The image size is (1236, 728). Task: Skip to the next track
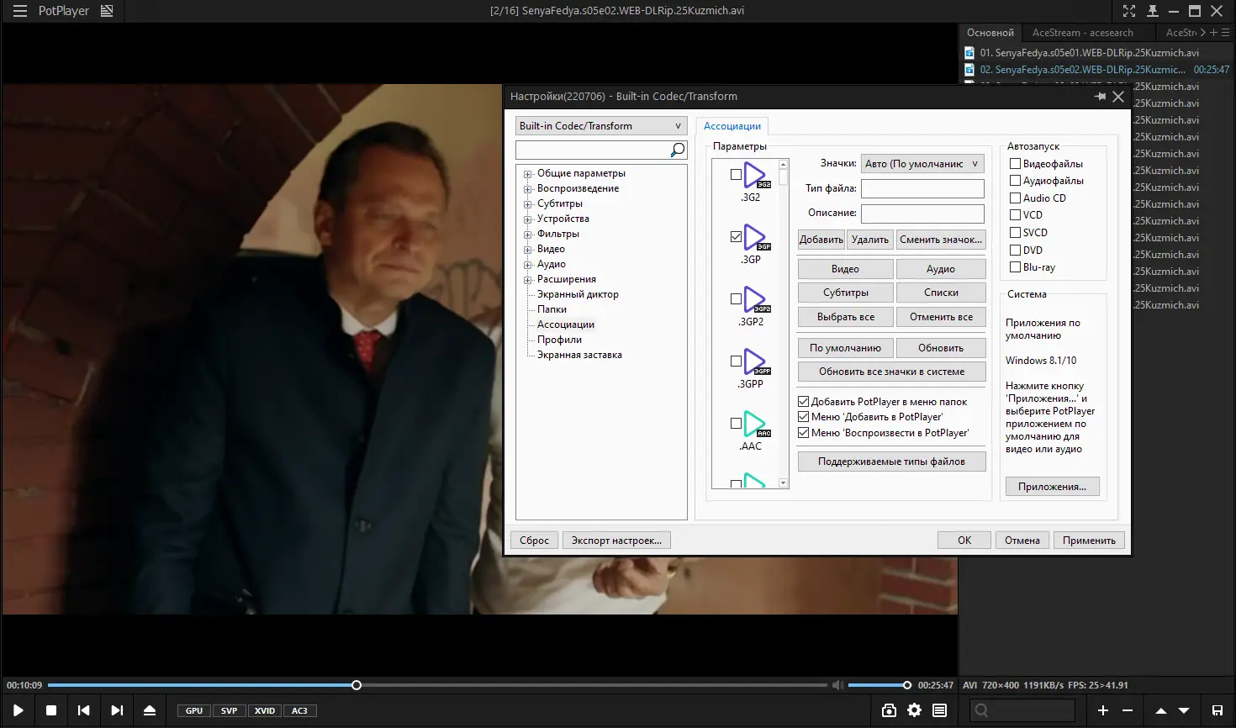click(x=117, y=710)
